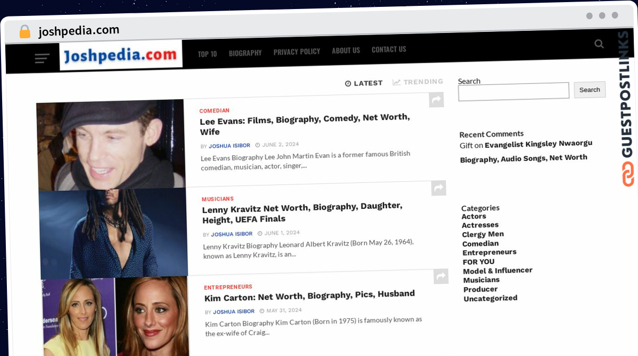Share the Lenny Kravitz article
Screen dimensions: 638x356
coord(439,188)
